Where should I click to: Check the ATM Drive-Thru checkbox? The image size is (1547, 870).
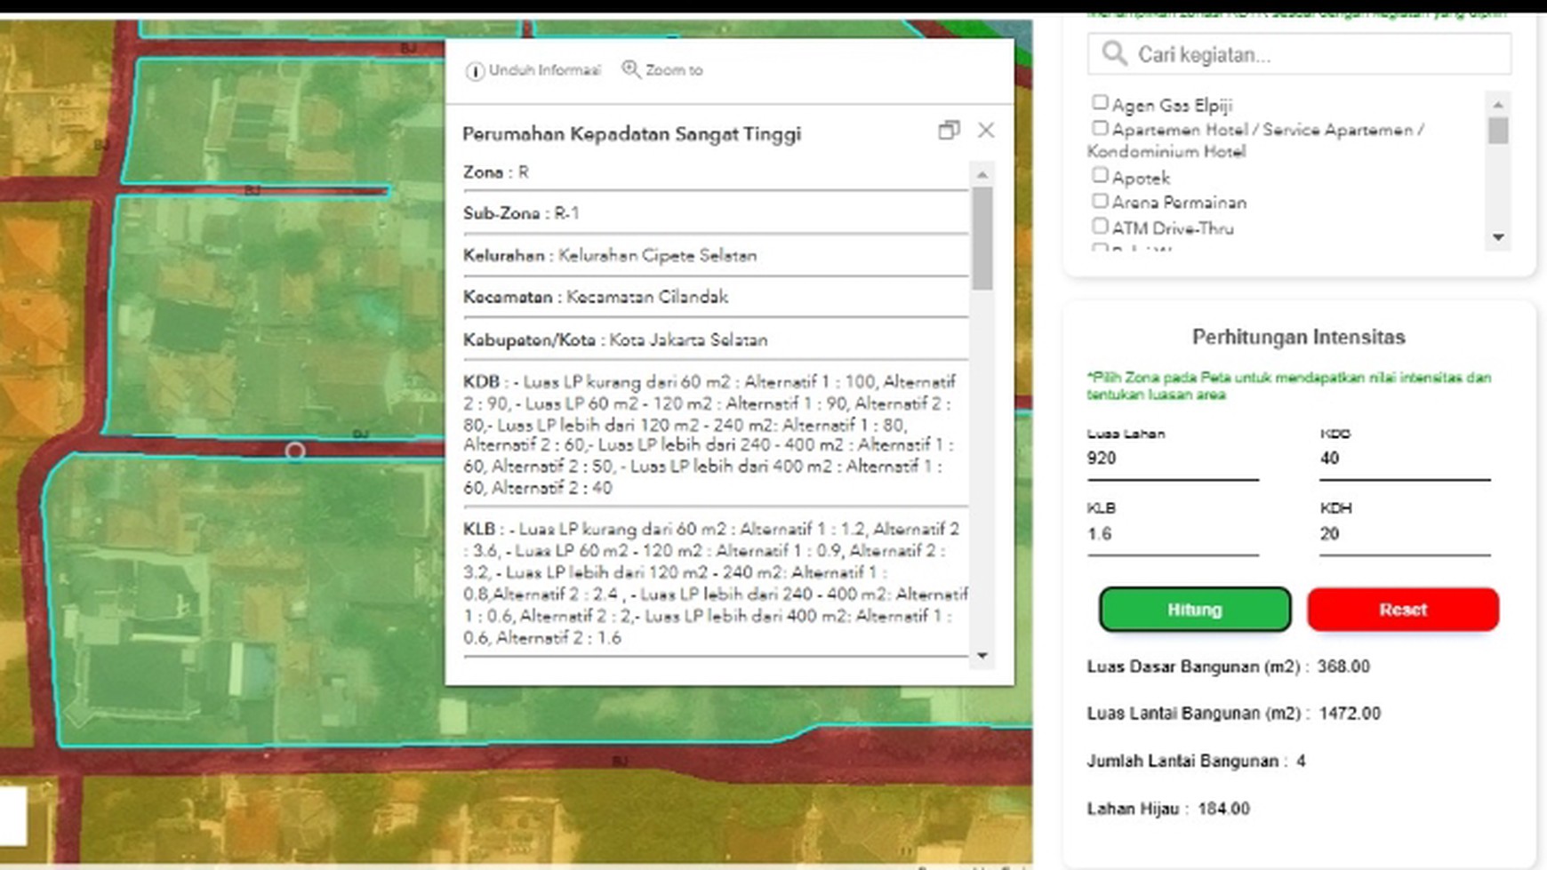point(1100,227)
